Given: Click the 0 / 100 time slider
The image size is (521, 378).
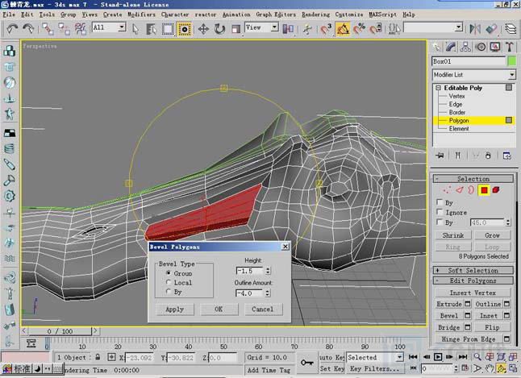Looking at the screenshot, I should [60, 331].
